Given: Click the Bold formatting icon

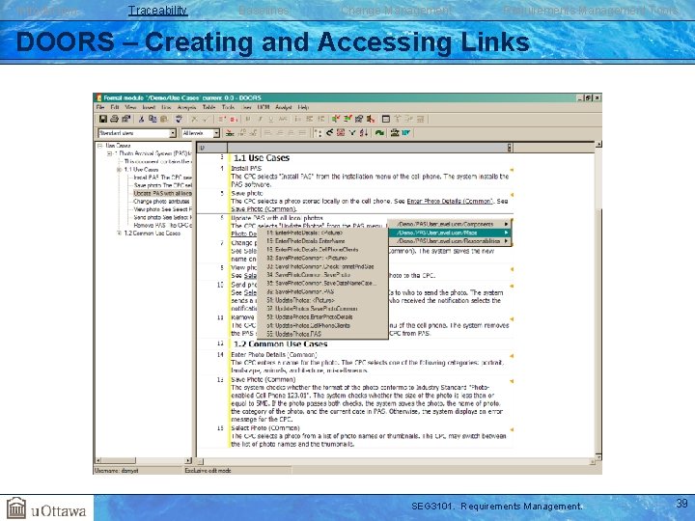Looking at the screenshot, I should pos(248,119).
